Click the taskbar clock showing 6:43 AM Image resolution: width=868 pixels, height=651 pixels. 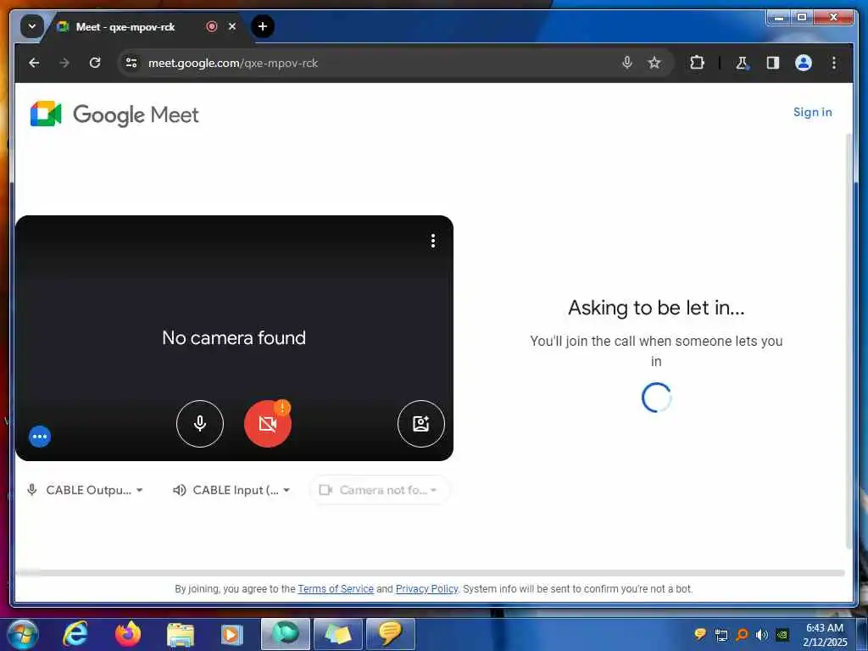coord(825,635)
